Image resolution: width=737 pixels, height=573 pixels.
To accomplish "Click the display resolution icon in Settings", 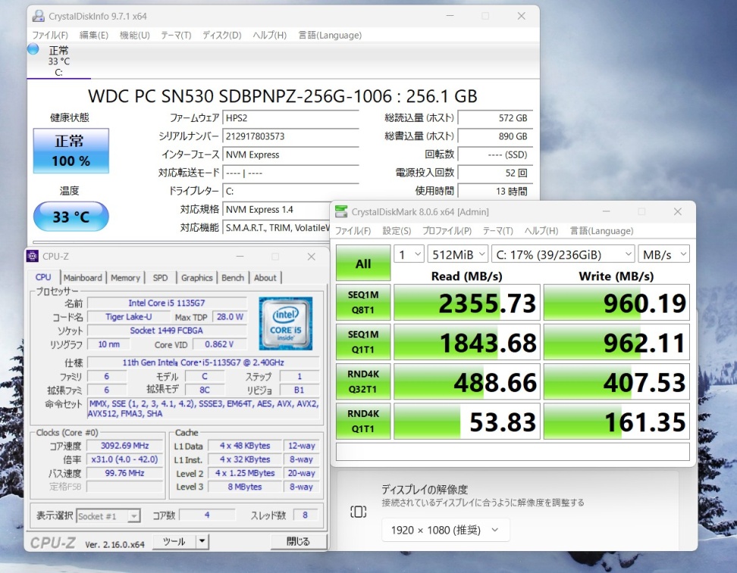I will 358,512.
